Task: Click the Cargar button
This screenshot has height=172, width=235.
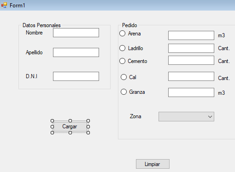Action: 70,126
